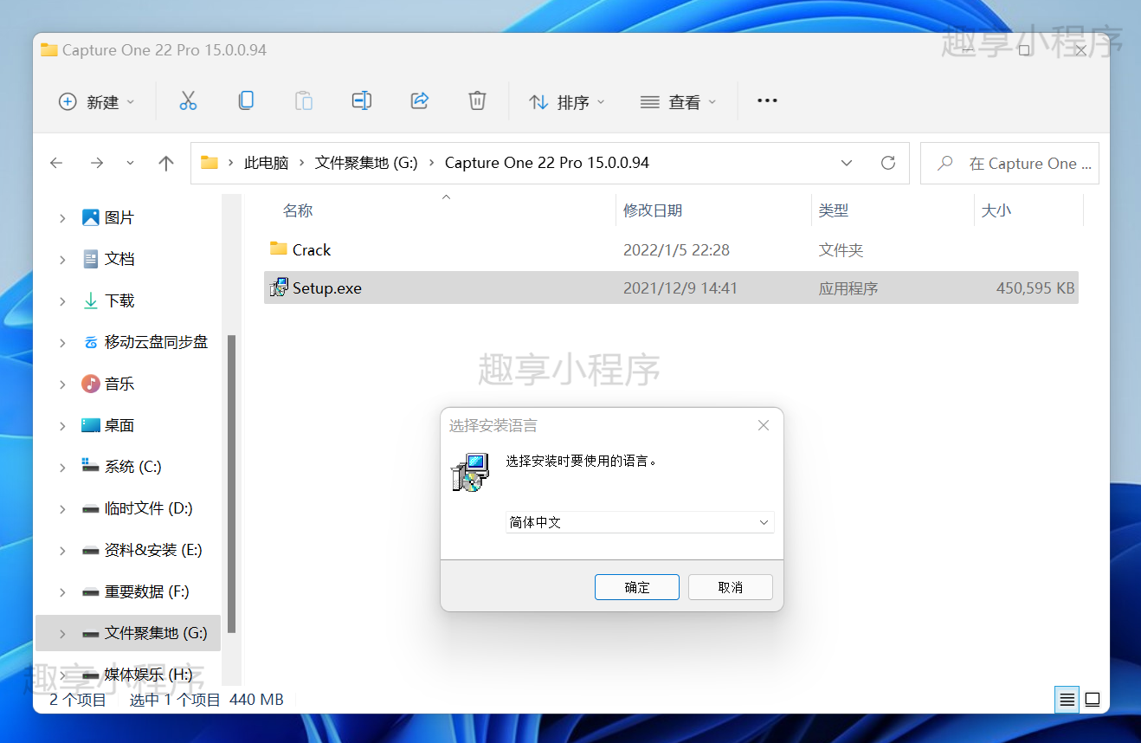Click the navigation pane scrollbar
Viewport: 1141px width, 743px height.
(231, 485)
